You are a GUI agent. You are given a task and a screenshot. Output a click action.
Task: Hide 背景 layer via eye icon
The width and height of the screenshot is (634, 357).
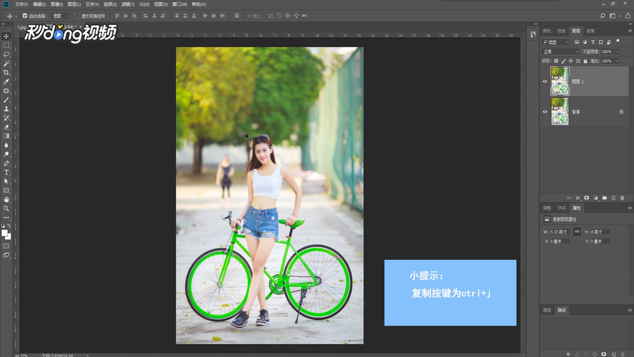point(545,112)
